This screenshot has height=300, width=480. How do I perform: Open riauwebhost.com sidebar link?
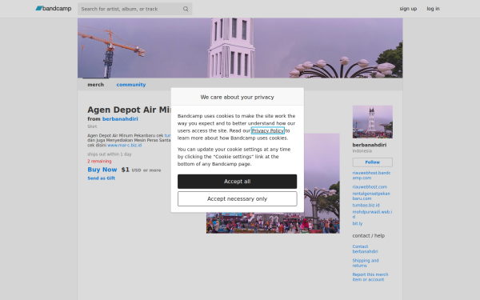coord(370,186)
